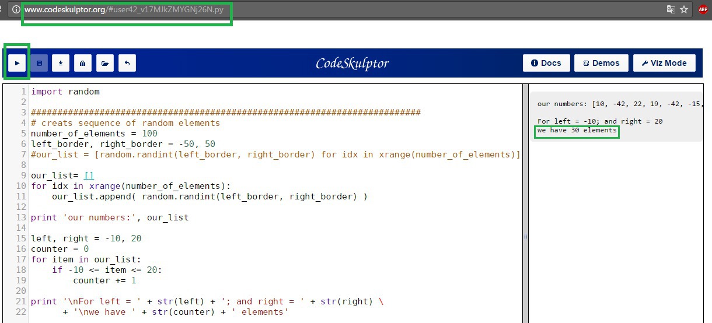Click the output 'we have 30 elements'

pyautogui.click(x=577, y=130)
